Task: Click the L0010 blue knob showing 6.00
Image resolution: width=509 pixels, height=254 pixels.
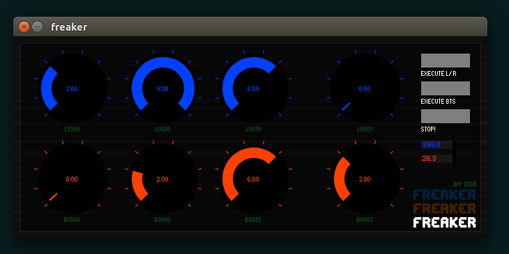Action: pos(254,88)
